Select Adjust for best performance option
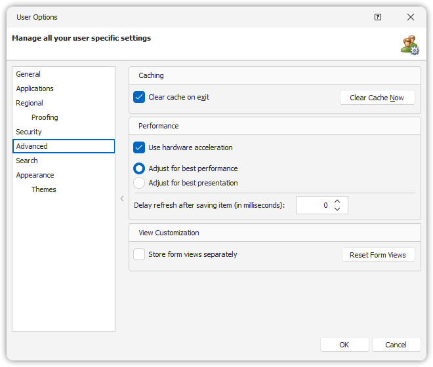Image resolution: width=433 pixels, height=367 pixels. click(x=139, y=168)
